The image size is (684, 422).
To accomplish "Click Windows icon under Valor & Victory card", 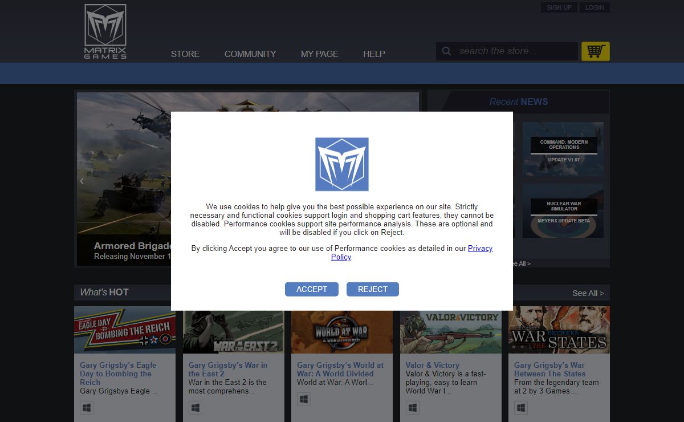I will pyautogui.click(x=413, y=408).
